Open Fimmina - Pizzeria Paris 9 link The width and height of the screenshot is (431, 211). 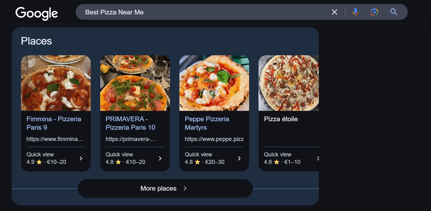(54, 123)
